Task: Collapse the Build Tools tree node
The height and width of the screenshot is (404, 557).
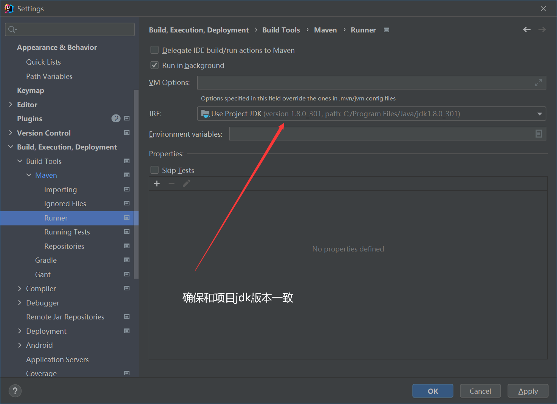Action: pos(20,161)
